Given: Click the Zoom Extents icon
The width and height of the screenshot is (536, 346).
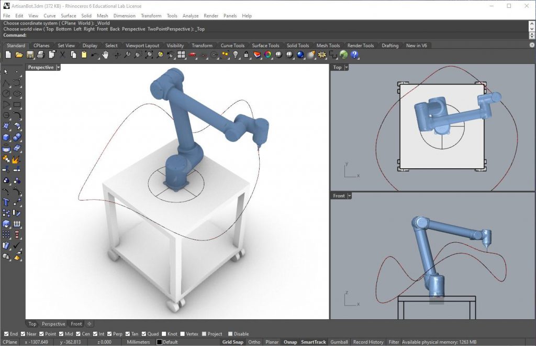Looking at the screenshot, I should click(149, 55).
